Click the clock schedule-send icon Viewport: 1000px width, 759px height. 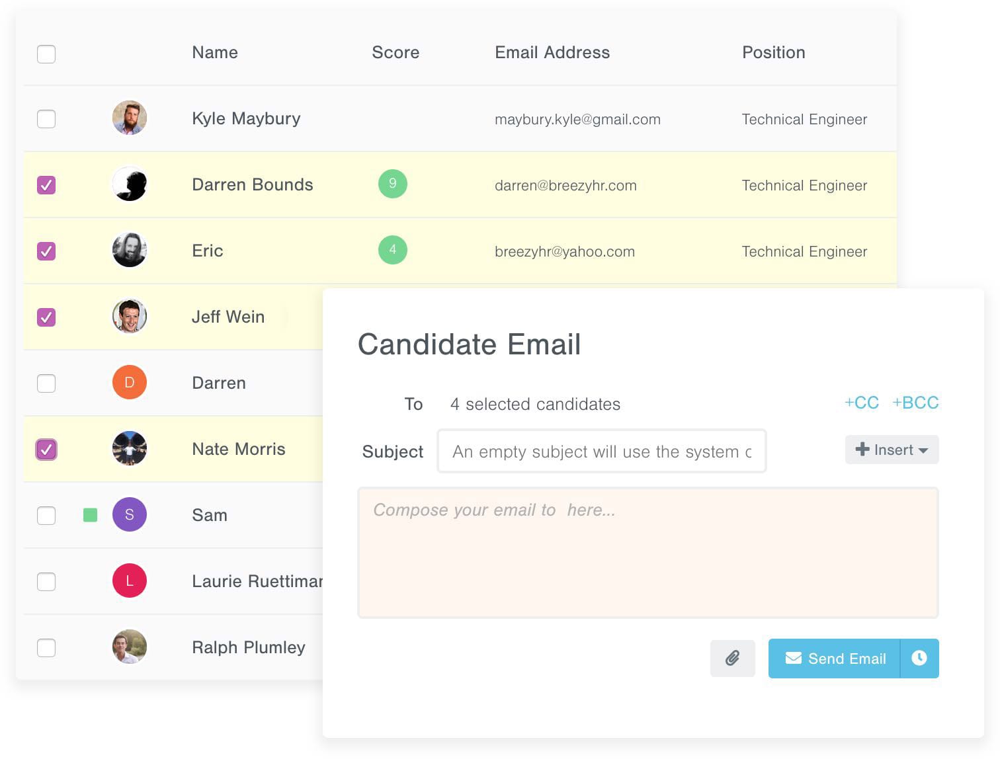(x=919, y=658)
